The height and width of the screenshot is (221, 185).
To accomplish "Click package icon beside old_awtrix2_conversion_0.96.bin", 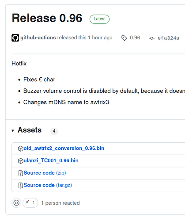I will tap(21, 149).
